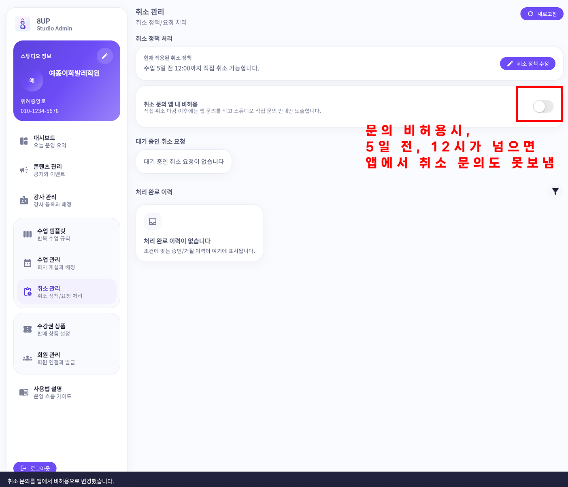This screenshot has height=487, width=568.
Task: Click the class management calendar icon
Action: 28,263
